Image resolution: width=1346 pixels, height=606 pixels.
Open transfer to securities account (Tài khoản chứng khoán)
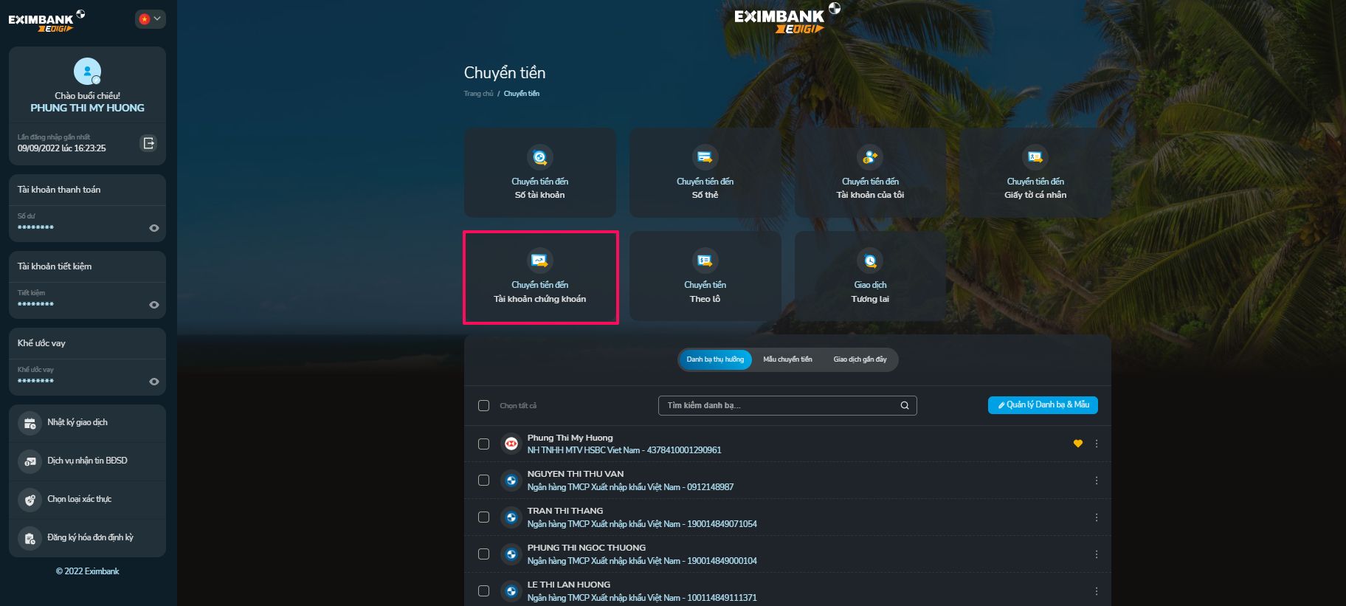(540, 277)
